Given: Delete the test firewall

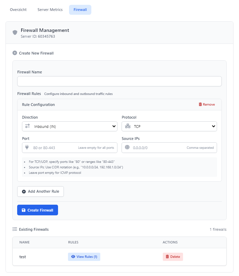Looking at the screenshot, I should pyautogui.click(x=173, y=257).
